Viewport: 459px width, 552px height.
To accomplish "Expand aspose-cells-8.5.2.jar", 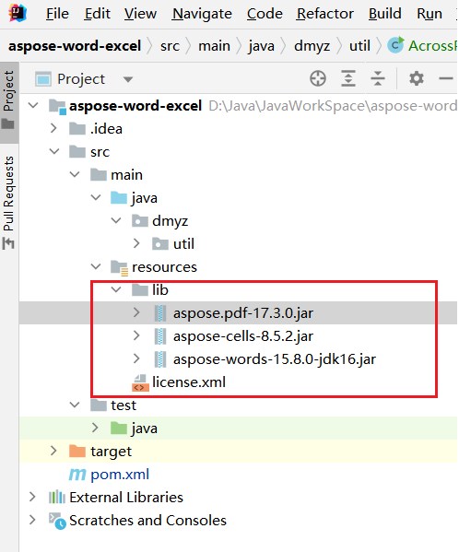I will (x=136, y=335).
